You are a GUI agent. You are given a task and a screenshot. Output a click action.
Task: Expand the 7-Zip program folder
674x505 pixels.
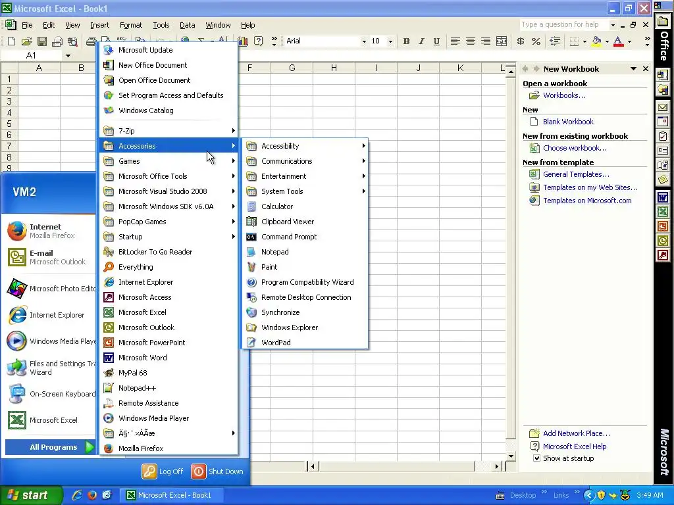(x=169, y=131)
